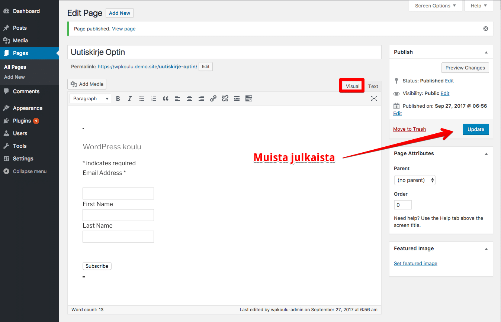Click the '* indicates required' text
501x322 pixels.
(109, 163)
